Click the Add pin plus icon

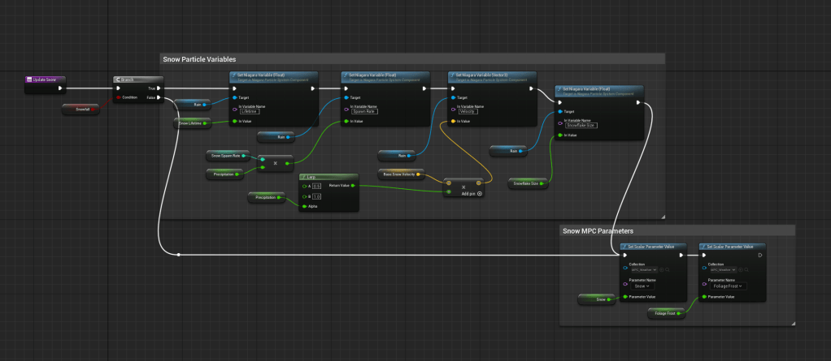coord(480,193)
